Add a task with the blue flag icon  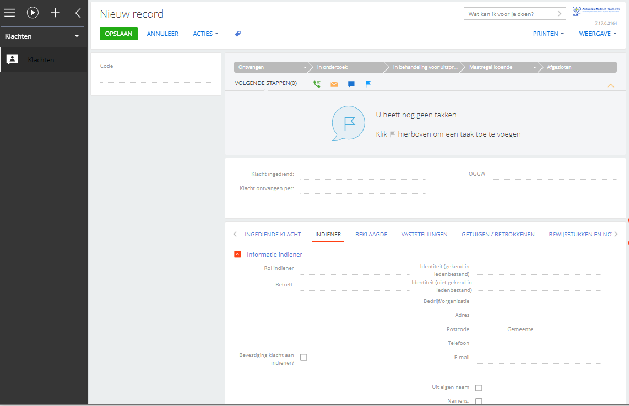coord(368,84)
